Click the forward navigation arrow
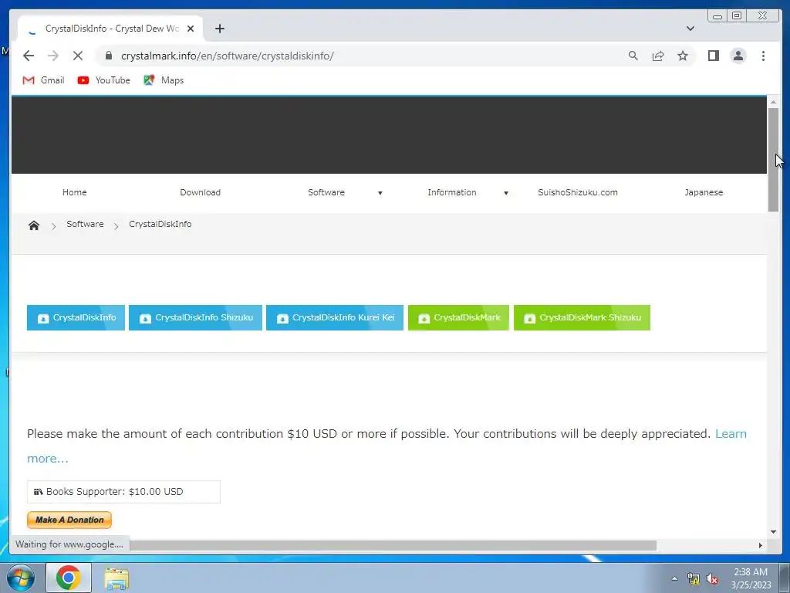790x593 pixels. click(53, 56)
